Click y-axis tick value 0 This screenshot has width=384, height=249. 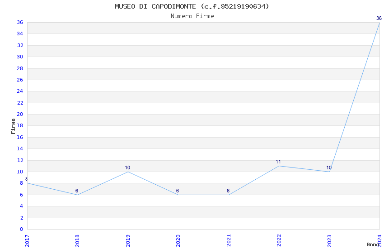pos(22,229)
